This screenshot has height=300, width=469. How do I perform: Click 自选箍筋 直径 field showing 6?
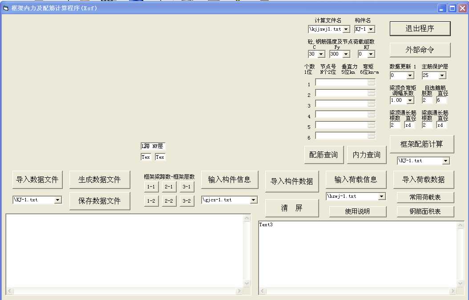point(441,100)
